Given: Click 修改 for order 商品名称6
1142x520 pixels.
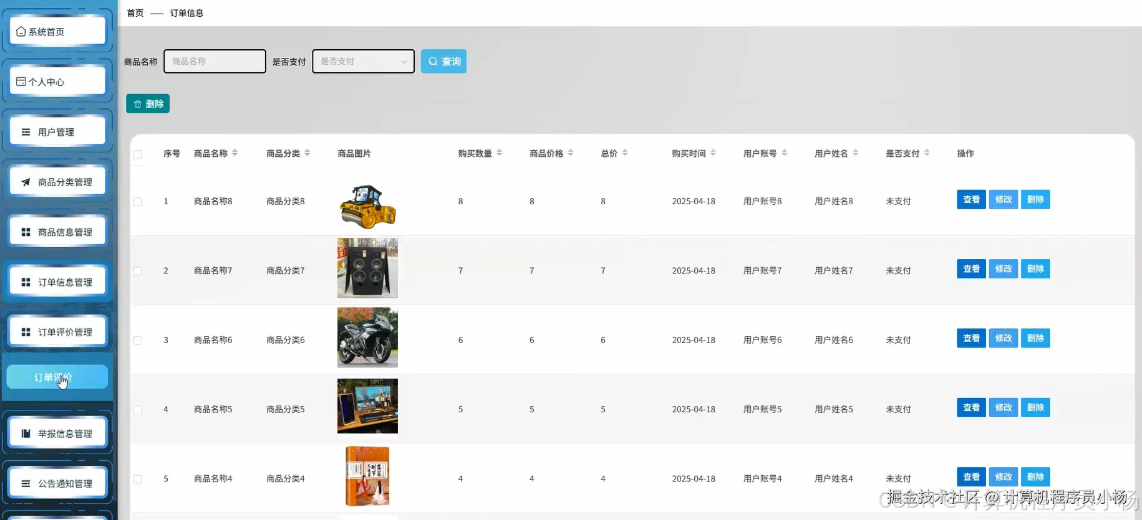Looking at the screenshot, I should pos(1004,338).
